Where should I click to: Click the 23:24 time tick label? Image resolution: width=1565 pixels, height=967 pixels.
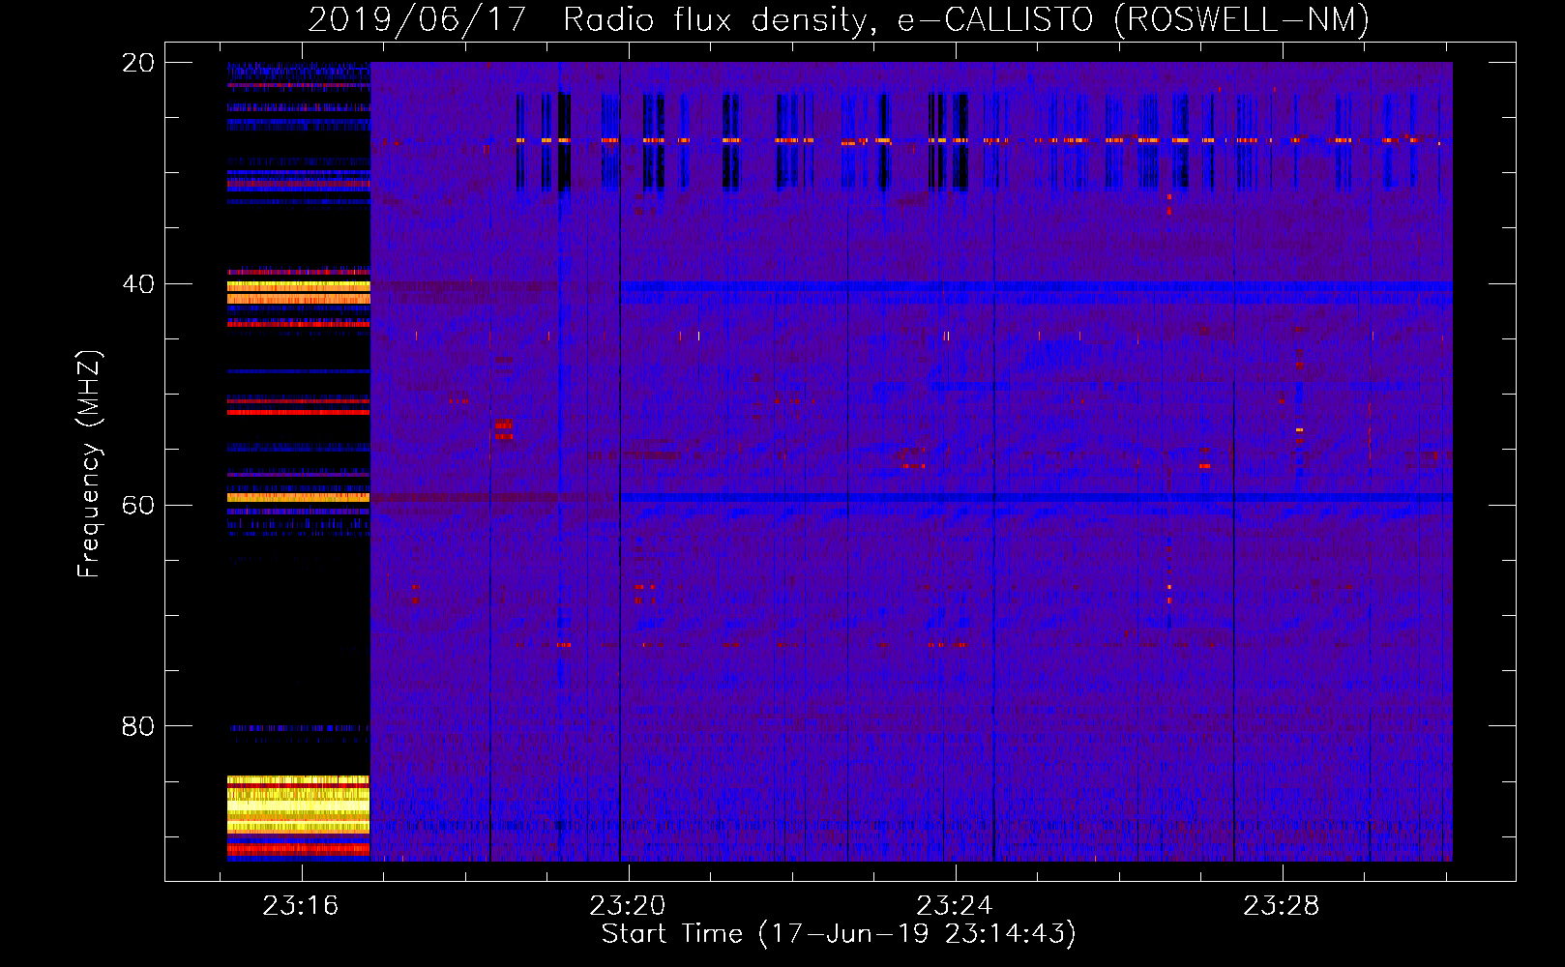pos(955,905)
